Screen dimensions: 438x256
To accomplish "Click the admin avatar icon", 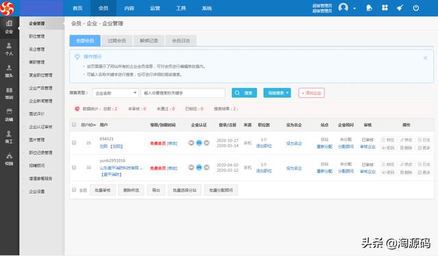I will click(x=343, y=8).
